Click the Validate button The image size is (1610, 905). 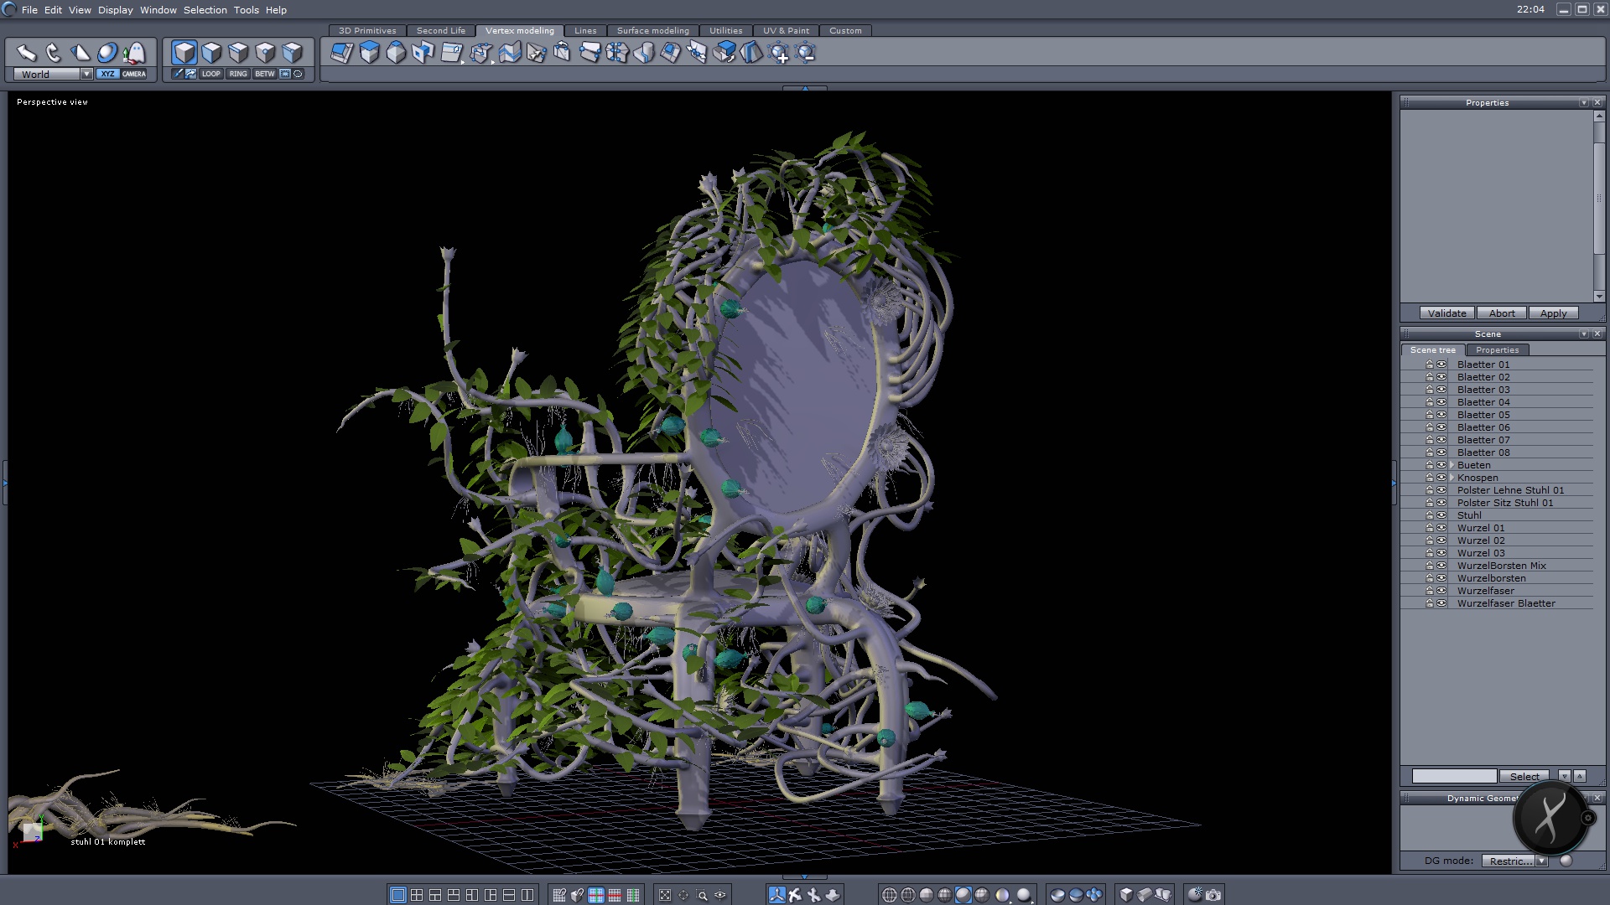pos(1446,313)
